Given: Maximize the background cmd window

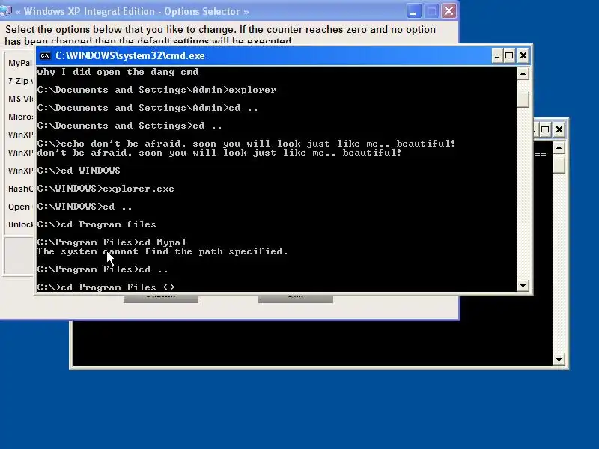Looking at the screenshot, I should coord(545,129).
